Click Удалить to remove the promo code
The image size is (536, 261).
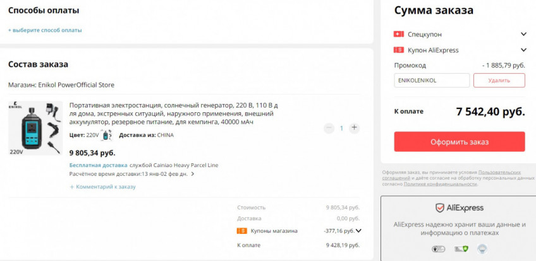[499, 81]
